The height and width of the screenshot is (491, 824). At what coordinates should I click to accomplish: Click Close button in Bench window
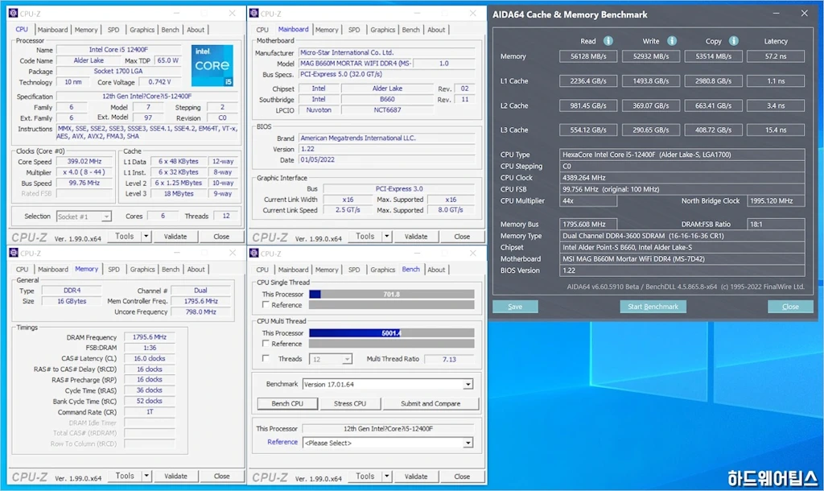462,477
